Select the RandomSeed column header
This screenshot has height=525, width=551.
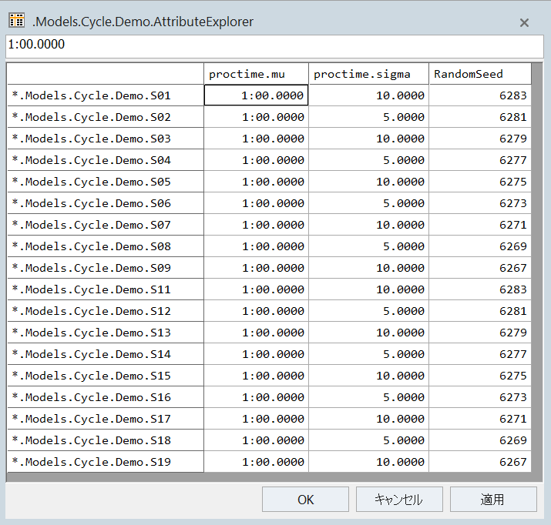click(480, 74)
